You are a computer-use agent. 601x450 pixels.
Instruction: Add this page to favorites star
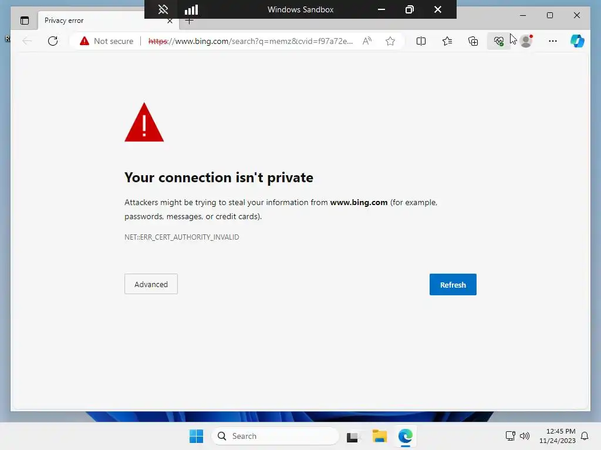[x=390, y=41]
